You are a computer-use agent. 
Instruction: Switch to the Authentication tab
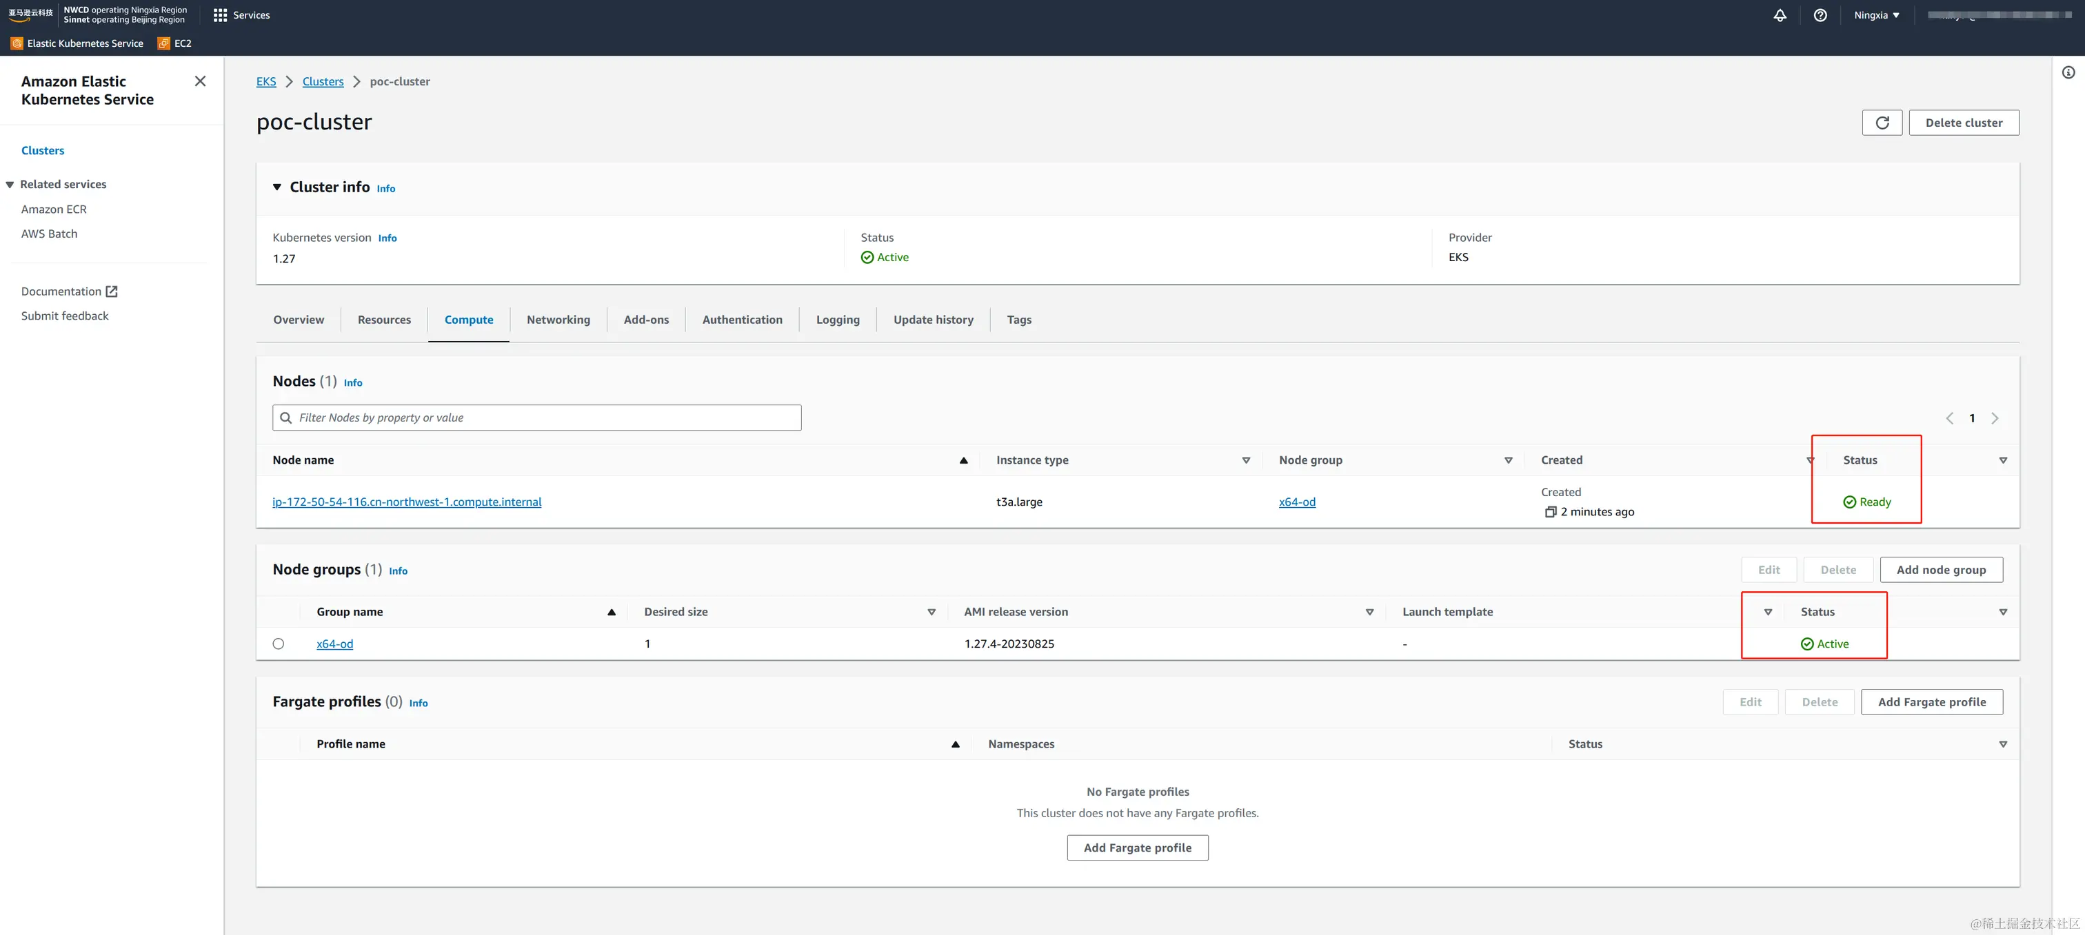(742, 320)
